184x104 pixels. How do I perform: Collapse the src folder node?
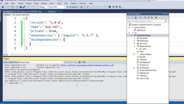129,33
